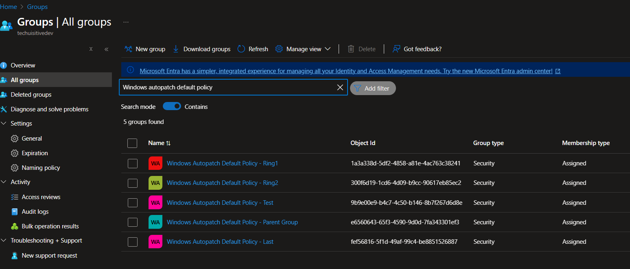
Task: Toggle Search mode to exact match
Action: (x=172, y=106)
